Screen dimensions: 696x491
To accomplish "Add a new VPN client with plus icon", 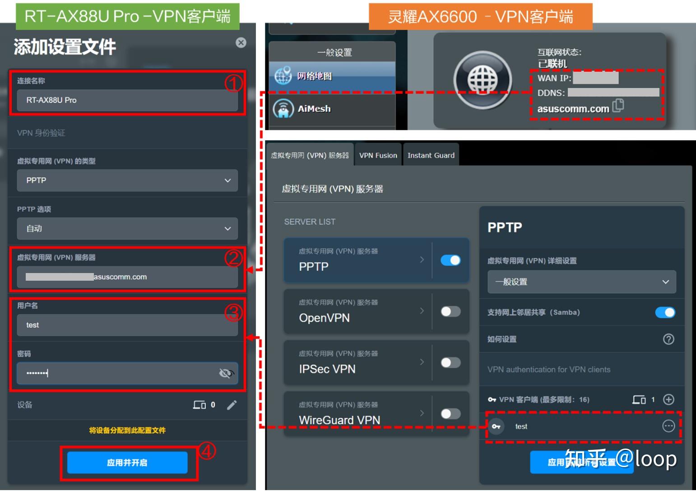I will (669, 399).
